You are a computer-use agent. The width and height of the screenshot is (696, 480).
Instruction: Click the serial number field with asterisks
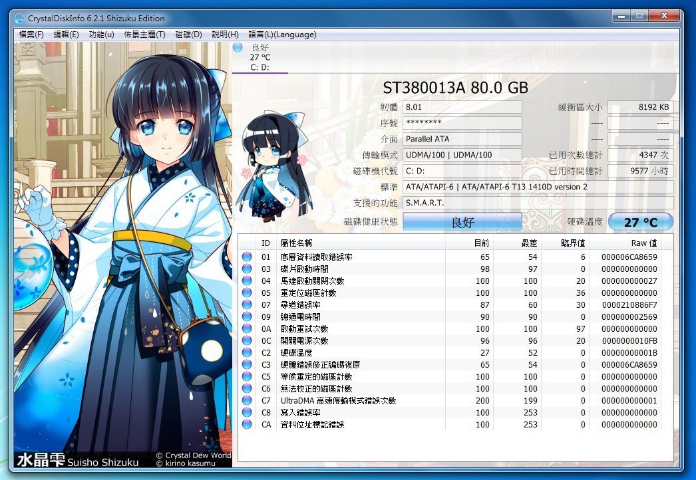pos(462,123)
